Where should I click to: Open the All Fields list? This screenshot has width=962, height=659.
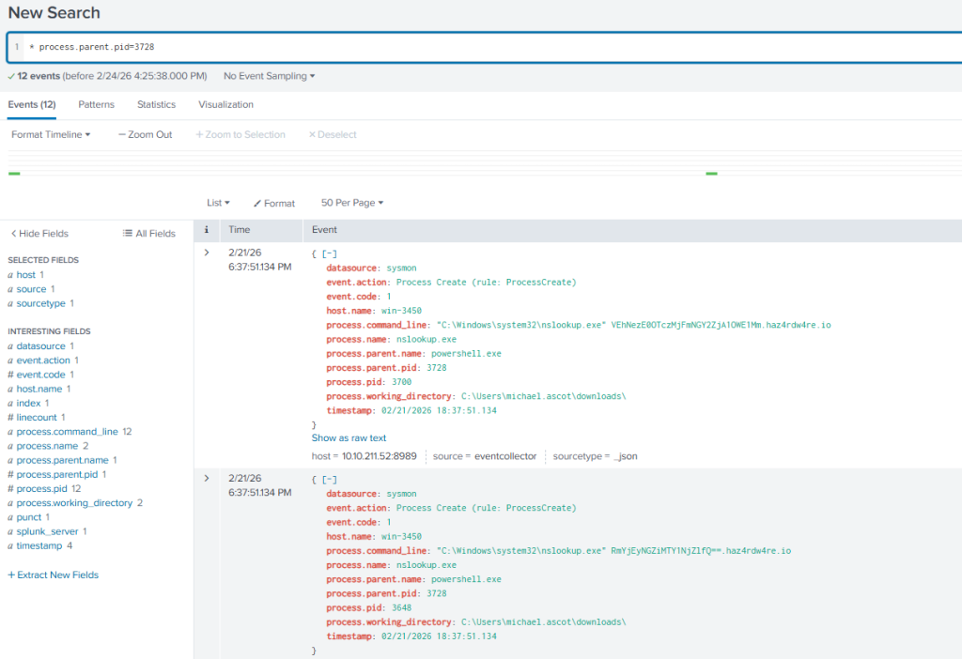[x=149, y=234]
